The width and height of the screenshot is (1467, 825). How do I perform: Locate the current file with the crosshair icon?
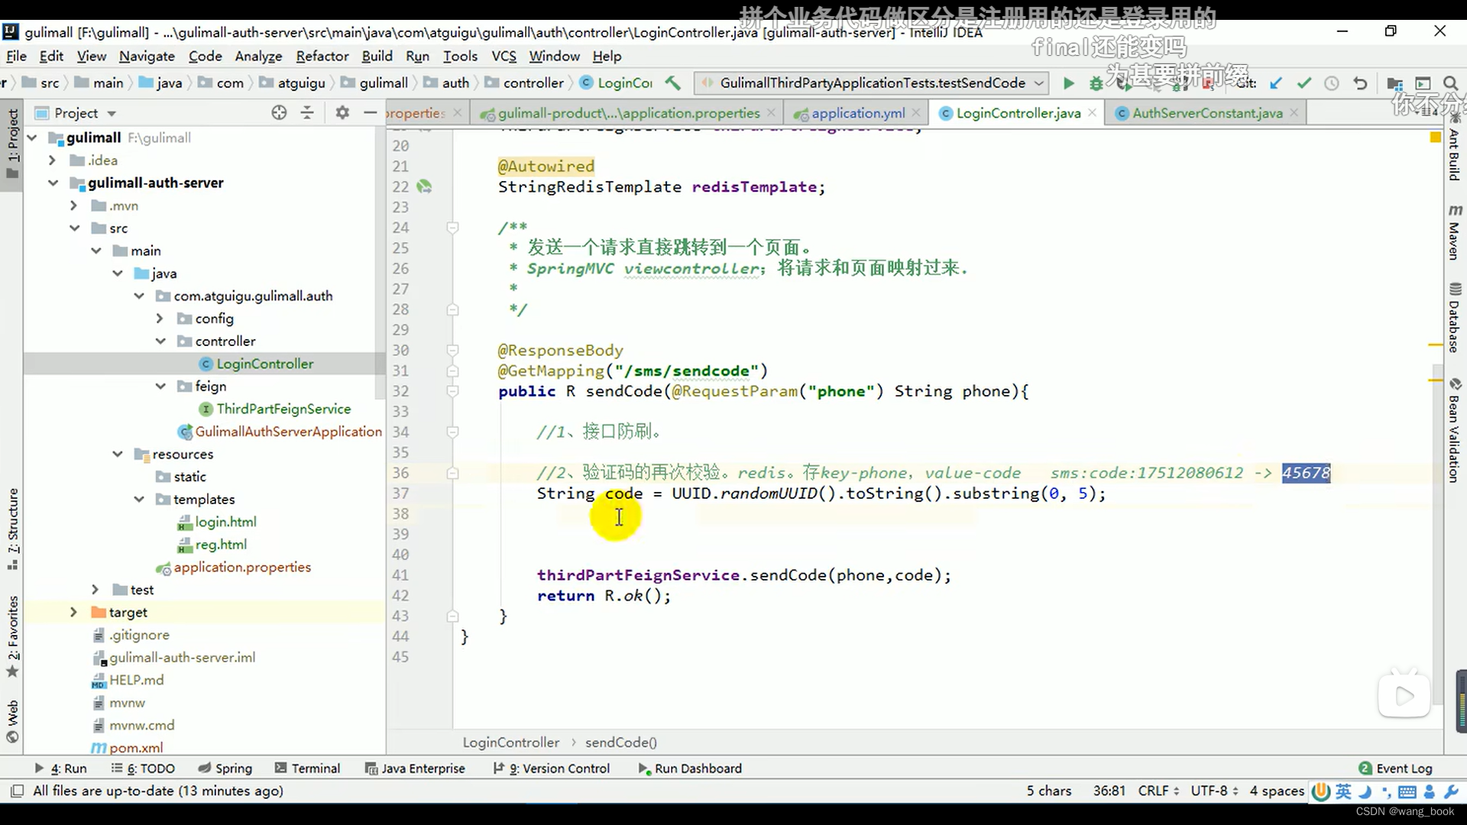click(279, 113)
